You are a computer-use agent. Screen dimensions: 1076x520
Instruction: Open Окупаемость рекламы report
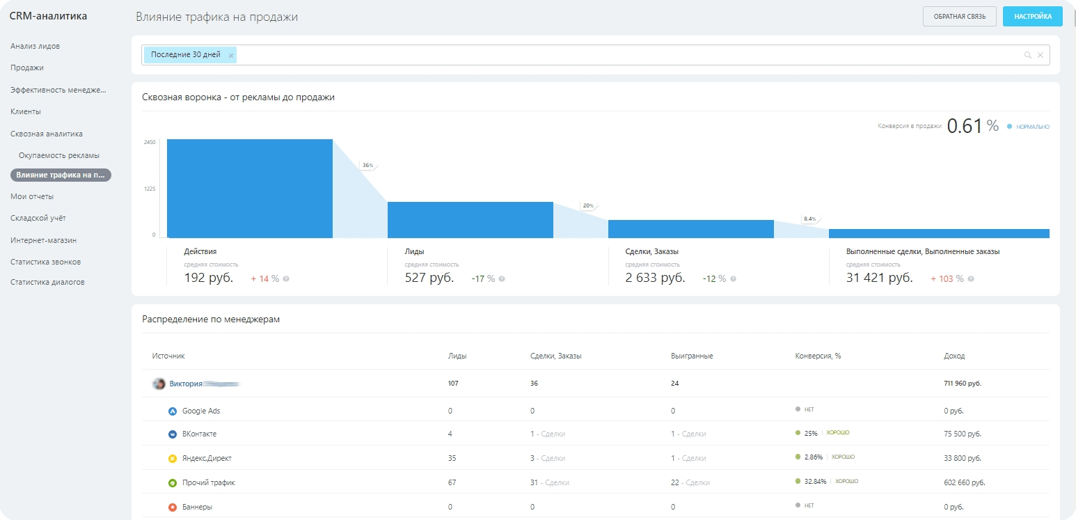(59, 155)
